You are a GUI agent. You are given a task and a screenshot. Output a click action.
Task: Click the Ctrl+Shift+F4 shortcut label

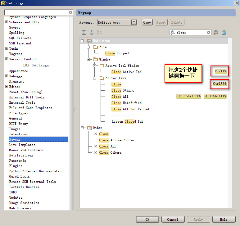point(188,96)
